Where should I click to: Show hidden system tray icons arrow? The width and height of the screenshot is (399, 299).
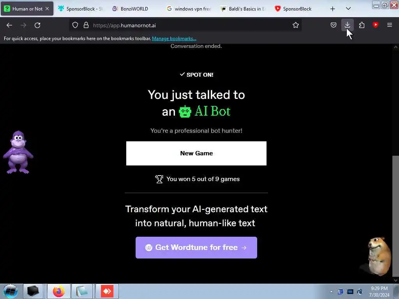coord(331,292)
